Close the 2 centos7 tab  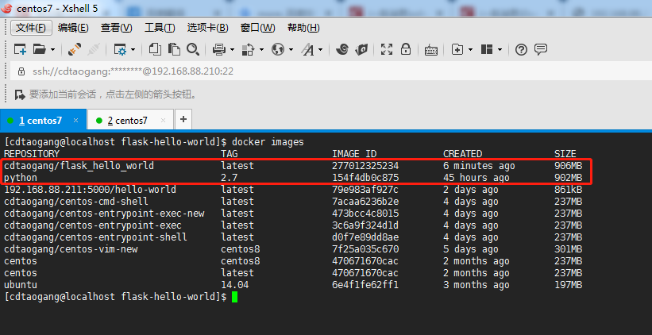click(x=163, y=121)
